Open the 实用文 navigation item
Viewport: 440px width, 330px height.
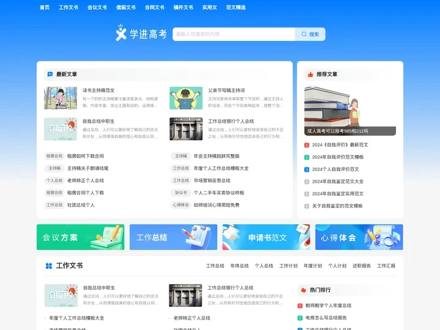pyautogui.click(x=210, y=7)
